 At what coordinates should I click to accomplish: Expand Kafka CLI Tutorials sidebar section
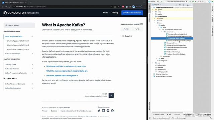(x=32, y=69)
